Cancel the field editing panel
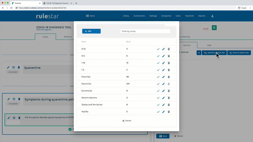The height and width of the screenshot is (142, 253). (x=178, y=136)
